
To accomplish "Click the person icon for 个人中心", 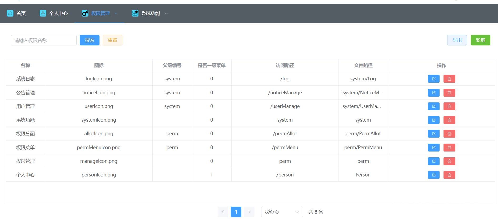I will tap(43, 13).
